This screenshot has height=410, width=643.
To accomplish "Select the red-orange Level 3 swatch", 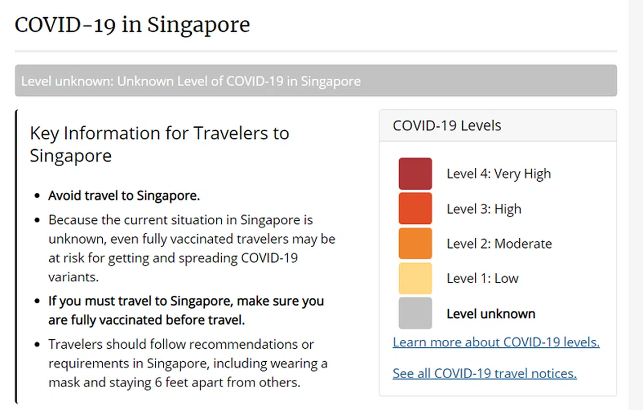I will pos(415,208).
